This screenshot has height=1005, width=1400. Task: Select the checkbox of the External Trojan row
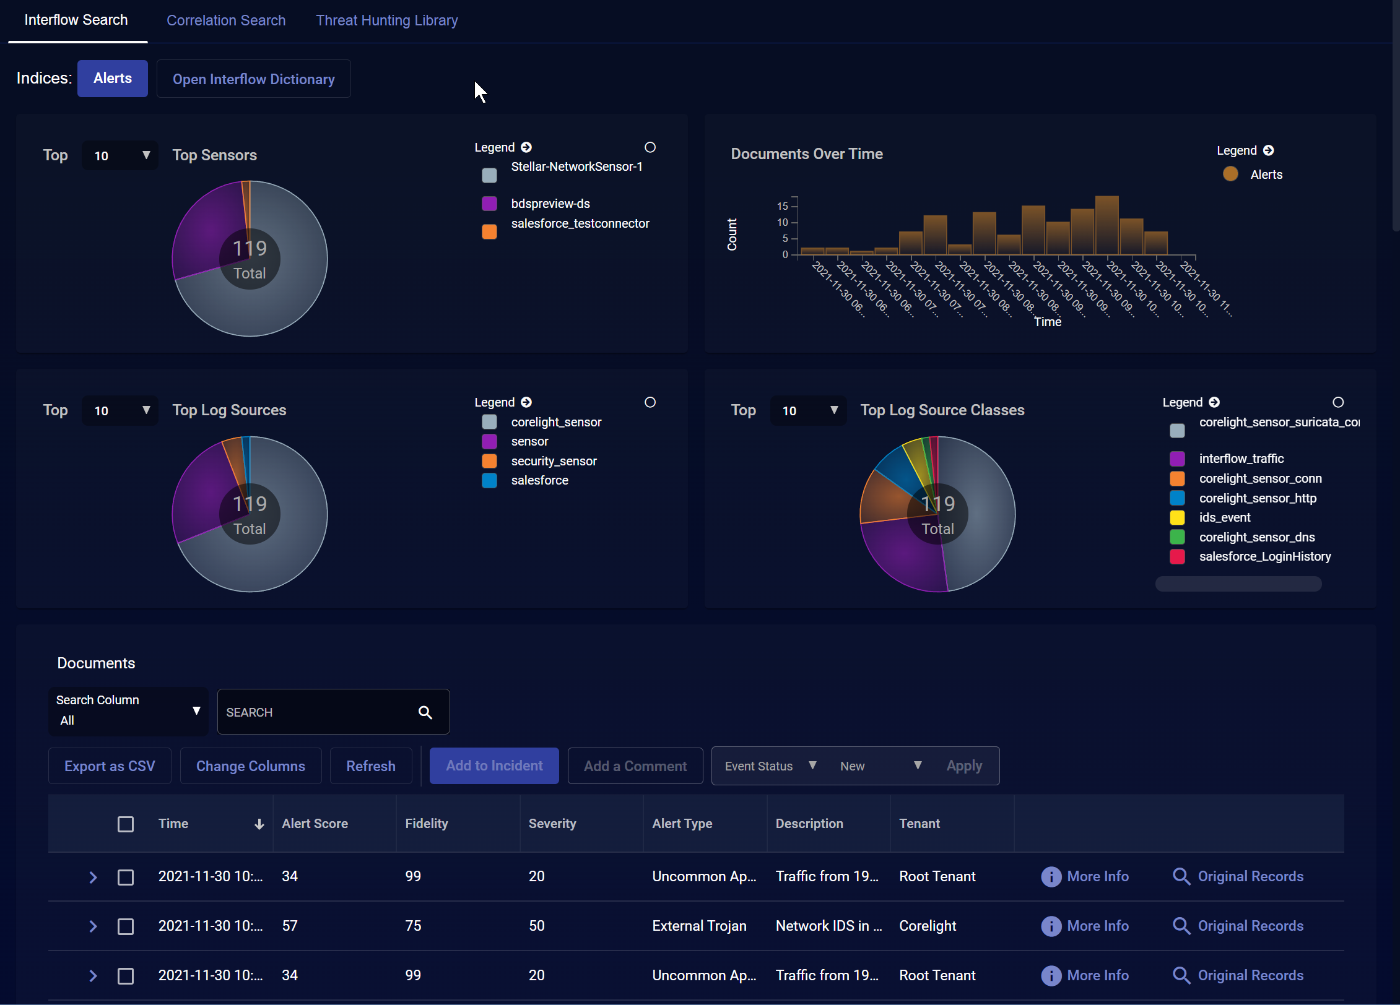pyautogui.click(x=126, y=926)
